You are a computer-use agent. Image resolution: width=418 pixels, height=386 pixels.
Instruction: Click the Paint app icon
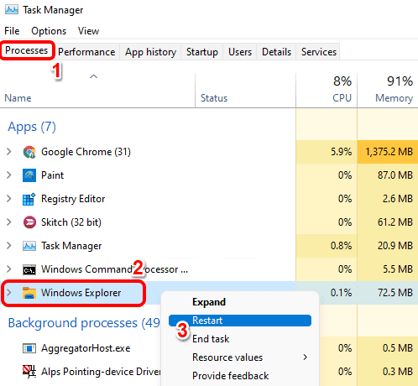coord(29,175)
